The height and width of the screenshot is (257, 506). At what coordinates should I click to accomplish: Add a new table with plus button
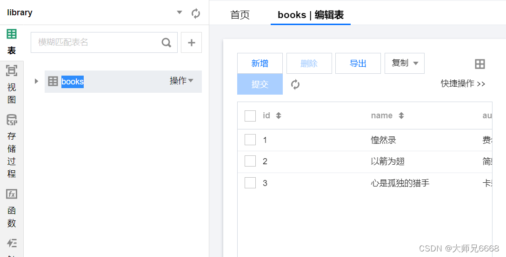[191, 42]
